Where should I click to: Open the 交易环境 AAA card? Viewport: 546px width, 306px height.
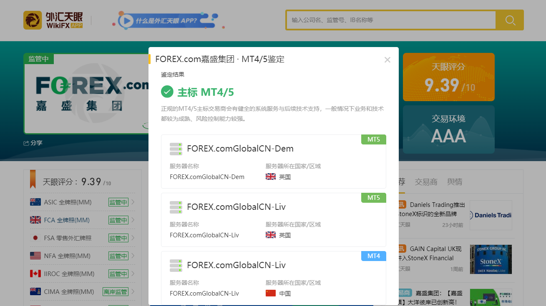click(x=449, y=129)
